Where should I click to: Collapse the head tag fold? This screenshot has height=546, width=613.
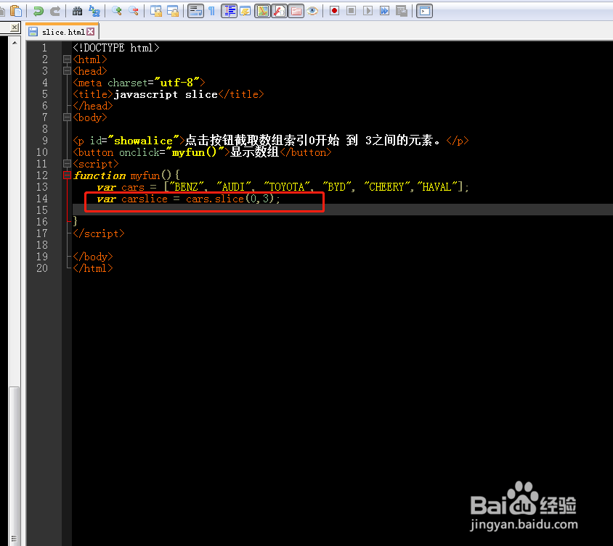[x=67, y=71]
